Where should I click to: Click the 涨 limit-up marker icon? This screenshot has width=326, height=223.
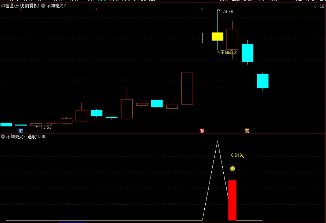tap(202, 131)
